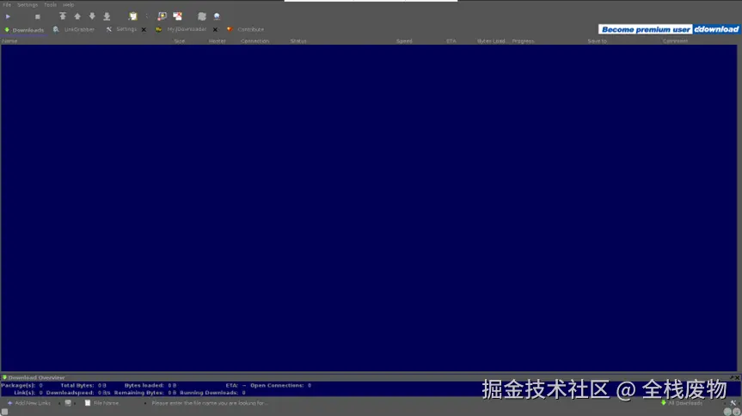Open the Settings menu
The image size is (742, 416).
[28, 5]
